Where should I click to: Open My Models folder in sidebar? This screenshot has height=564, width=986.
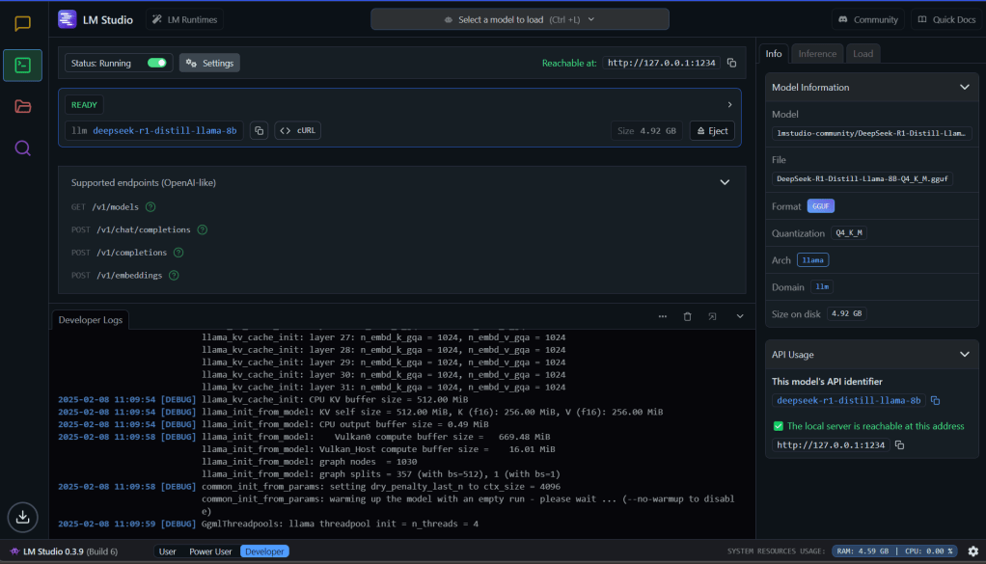[x=23, y=106]
